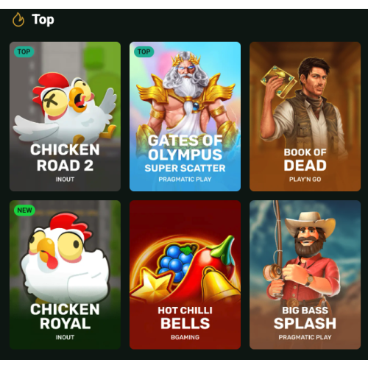Click the TOP badge on Chicken Road 2
The width and height of the screenshot is (368, 368).
click(x=24, y=52)
